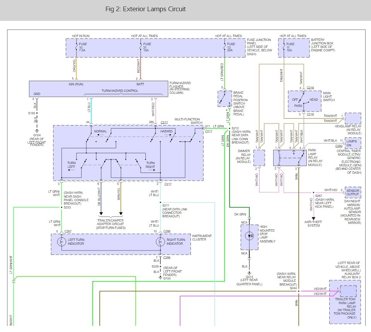This screenshot has width=371, height=332.
Task: Click the 'OFF' position in the main light switch
Action: coord(295,100)
